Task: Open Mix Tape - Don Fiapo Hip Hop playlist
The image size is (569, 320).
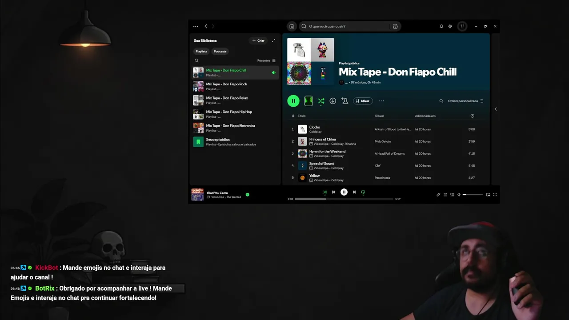Action: (x=235, y=114)
